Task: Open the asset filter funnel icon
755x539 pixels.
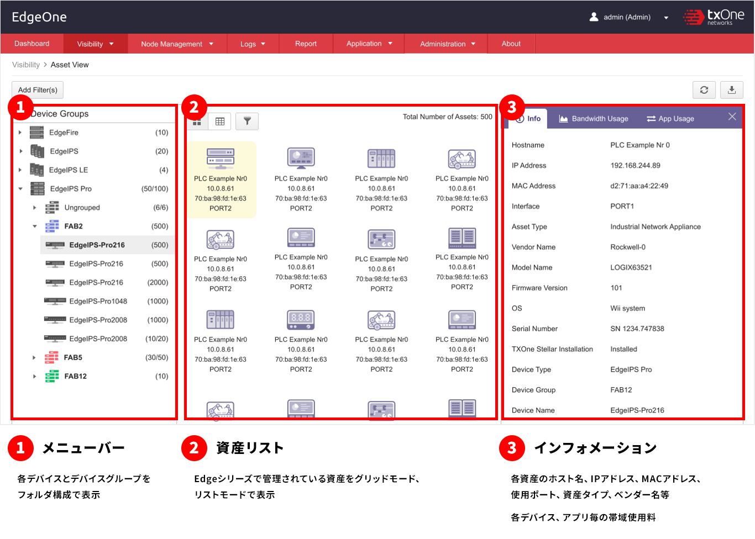Action: pos(247,121)
